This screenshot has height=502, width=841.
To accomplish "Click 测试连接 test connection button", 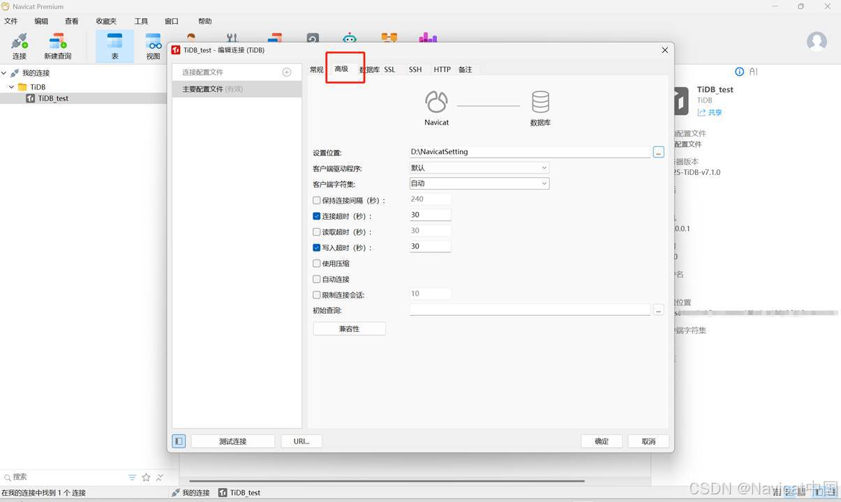I will [x=232, y=441].
